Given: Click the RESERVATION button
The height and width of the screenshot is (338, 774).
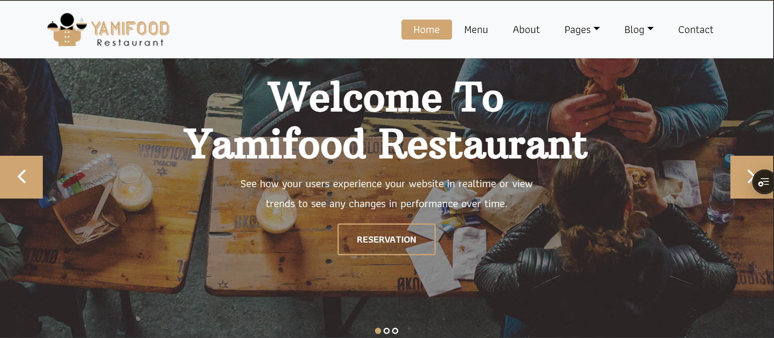Looking at the screenshot, I should pyautogui.click(x=386, y=239).
